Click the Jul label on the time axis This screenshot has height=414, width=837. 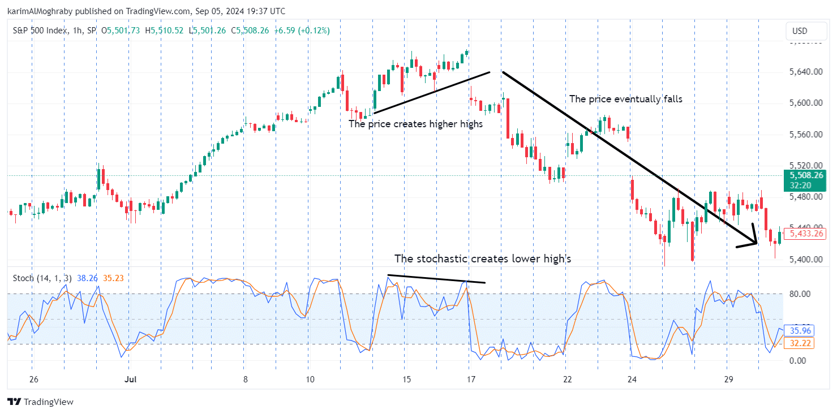131,379
